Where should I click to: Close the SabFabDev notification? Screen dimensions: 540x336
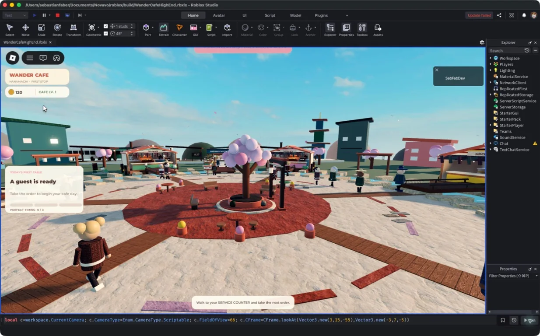436,70
